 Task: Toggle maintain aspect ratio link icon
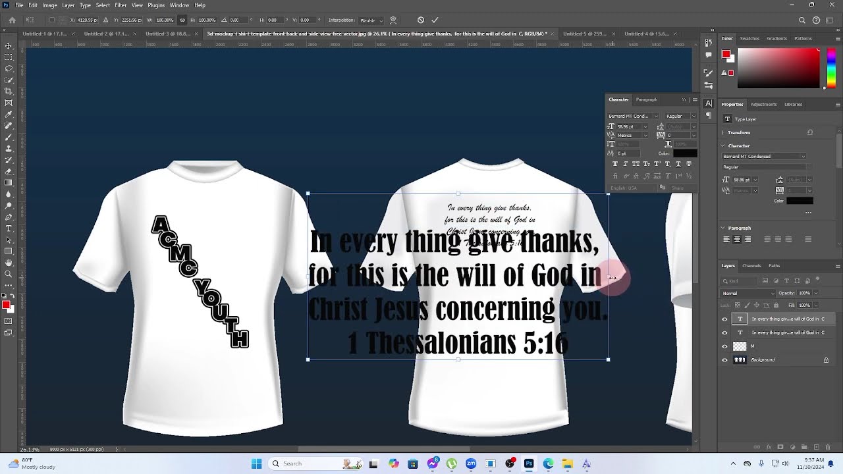tap(182, 20)
